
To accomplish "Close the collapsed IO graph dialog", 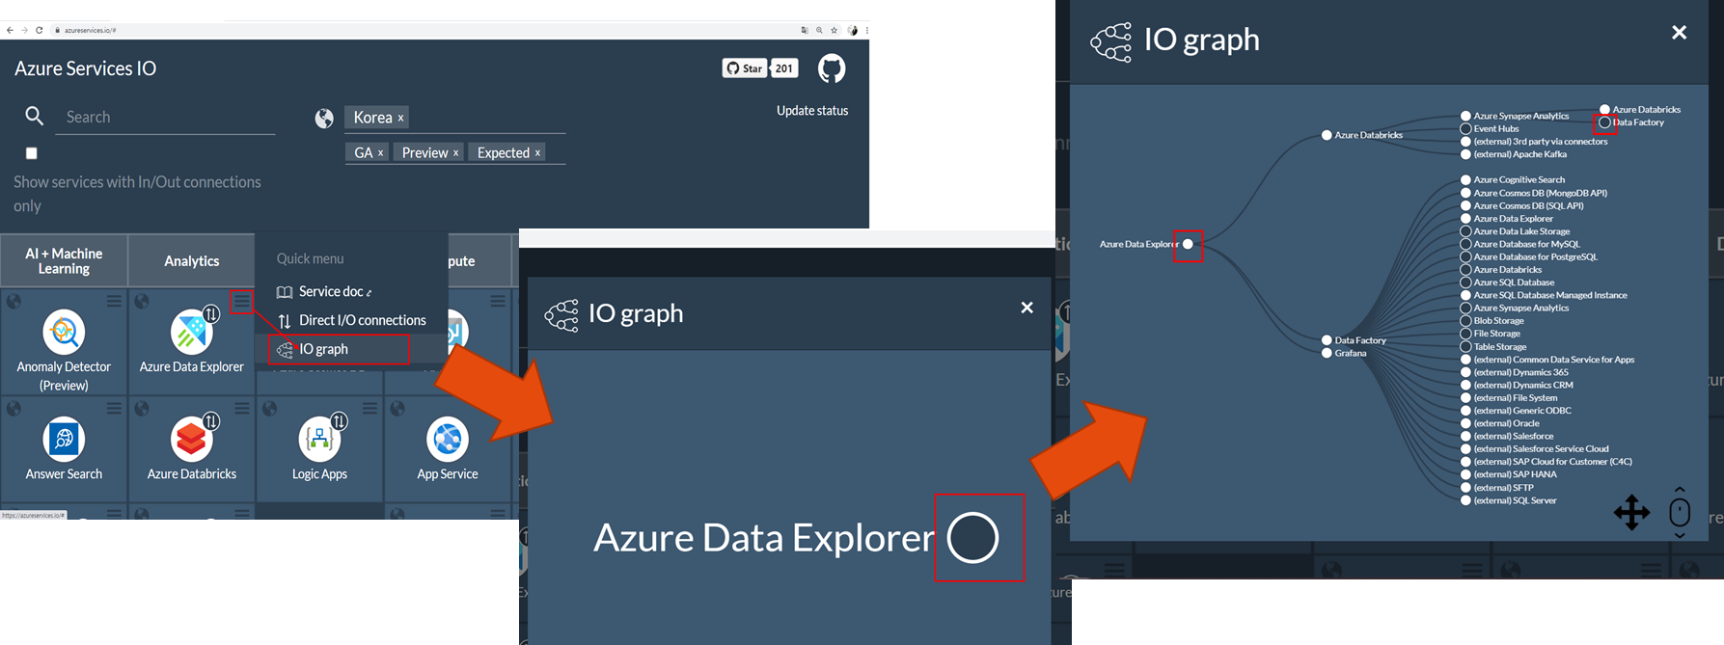I will tap(1026, 308).
